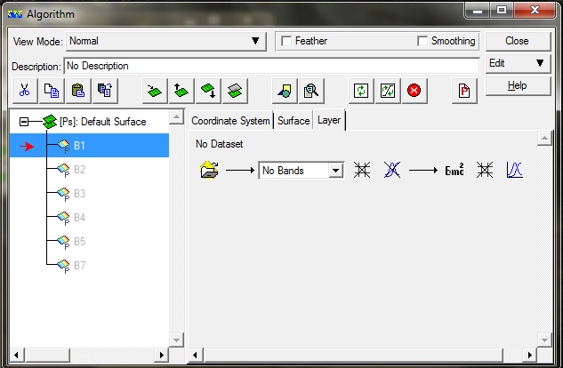Screen dimensions: 563x368
Task: Enable the Smoothing checkbox
Action: click(x=422, y=41)
